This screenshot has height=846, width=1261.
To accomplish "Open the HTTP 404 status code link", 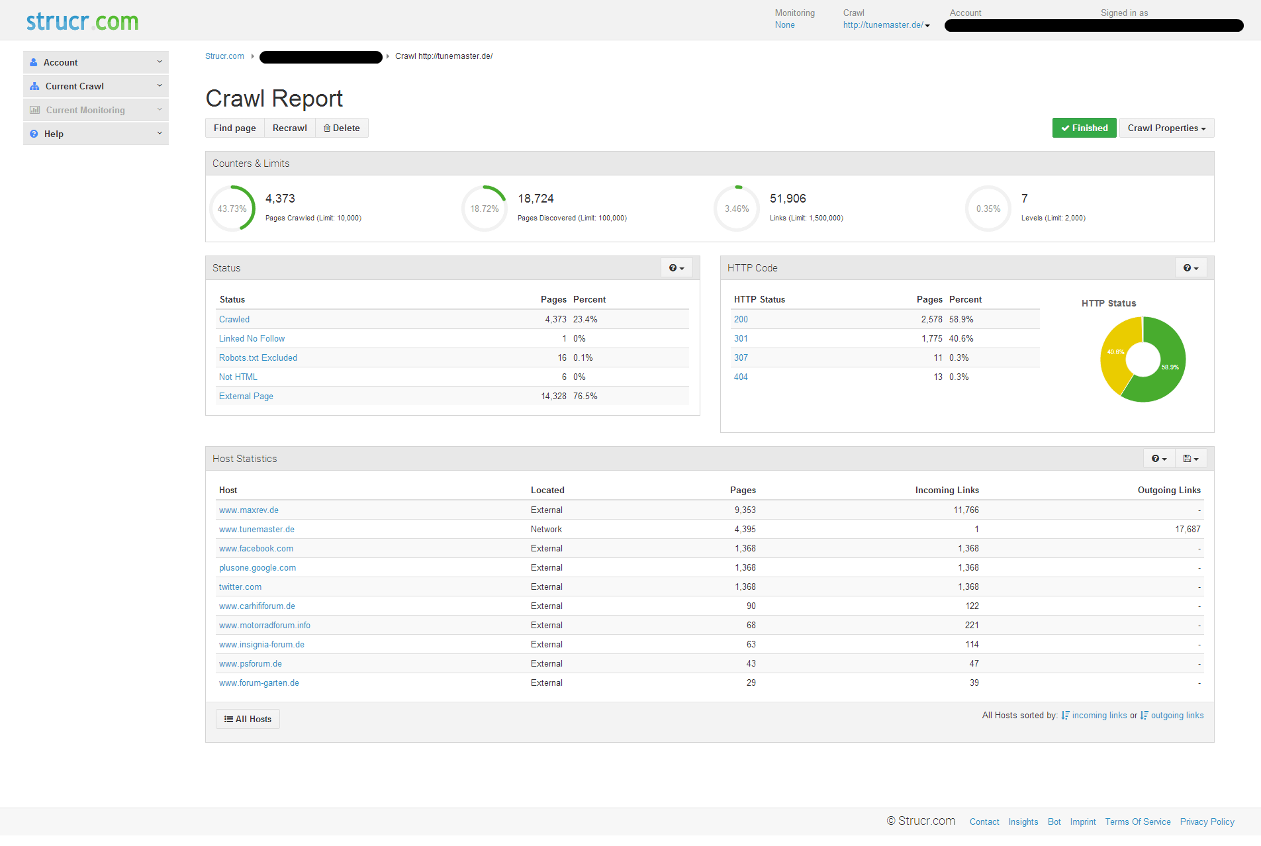I will [741, 377].
